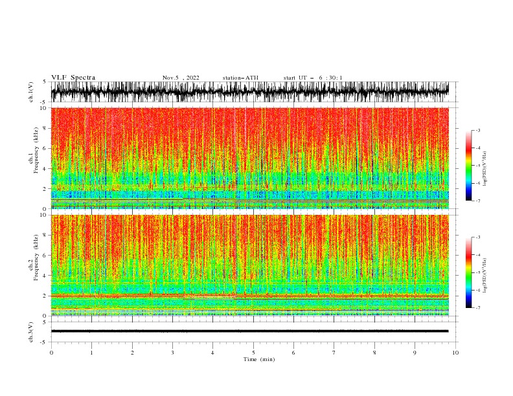Click the "4" kHz tick on ch.1 axis

point(45,169)
